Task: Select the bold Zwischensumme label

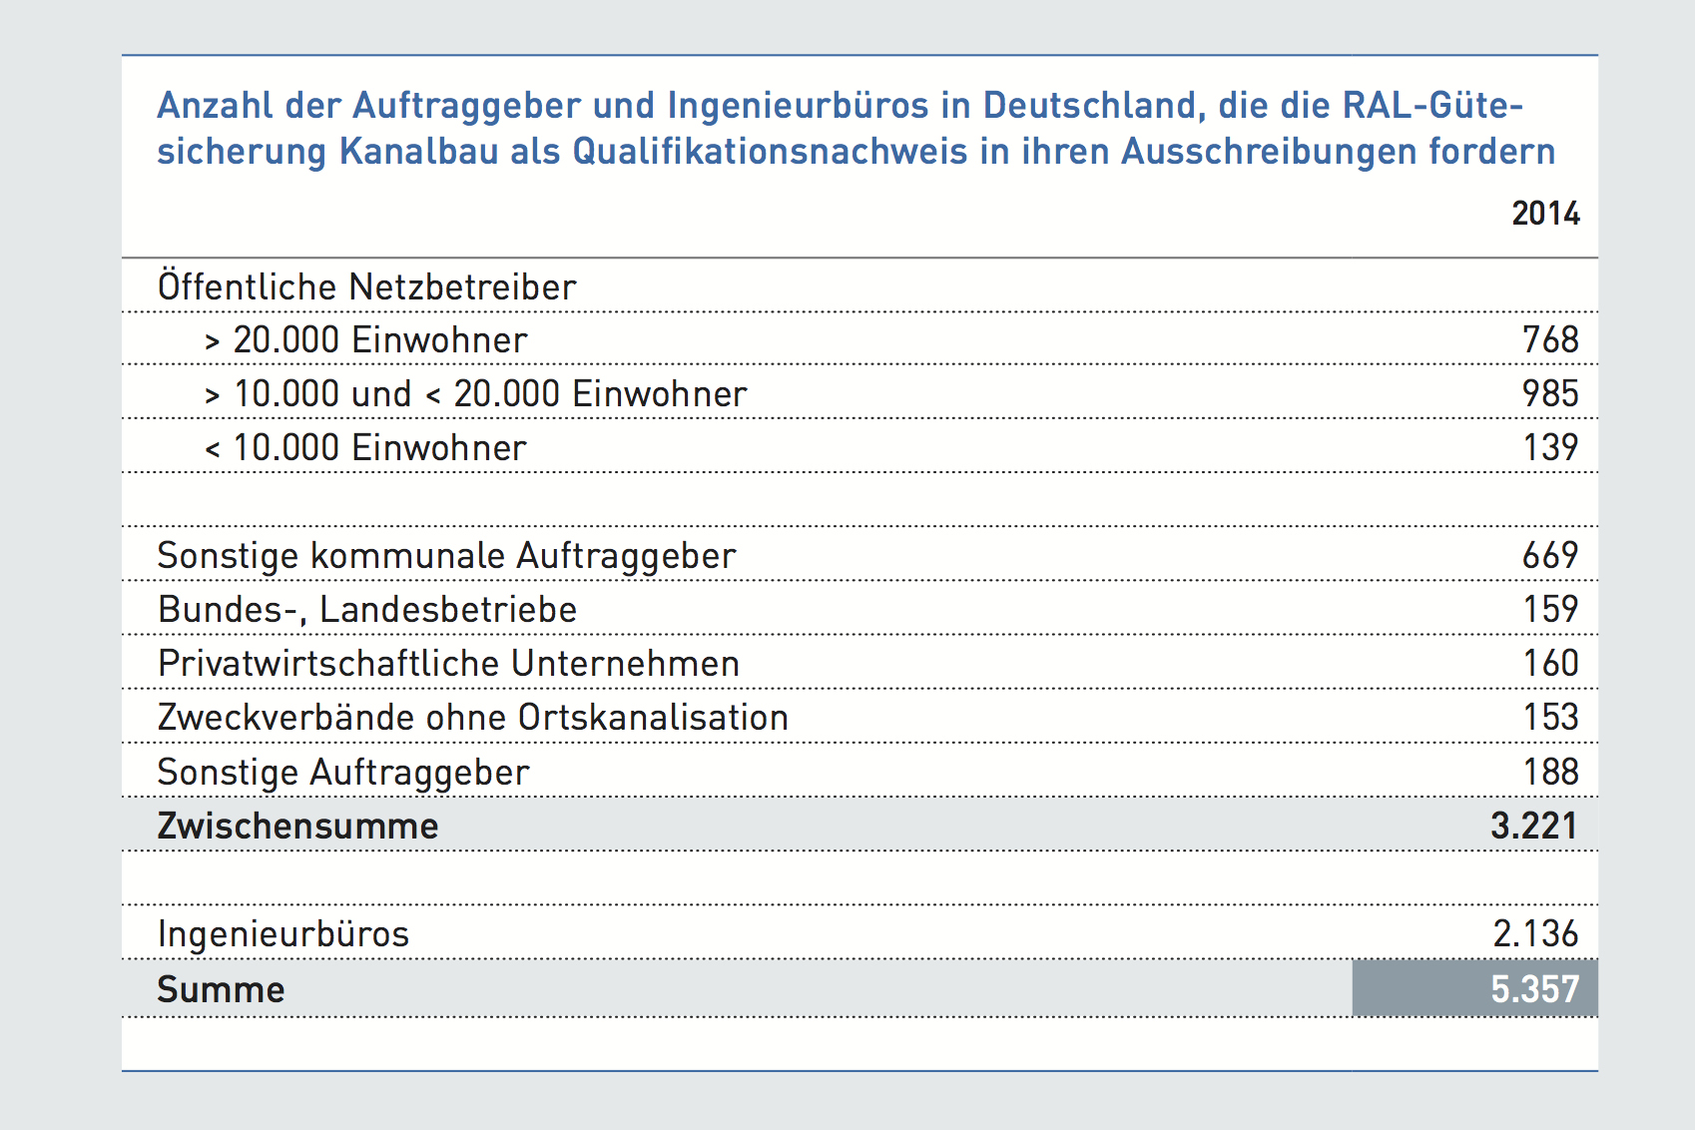Action: click(297, 827)
